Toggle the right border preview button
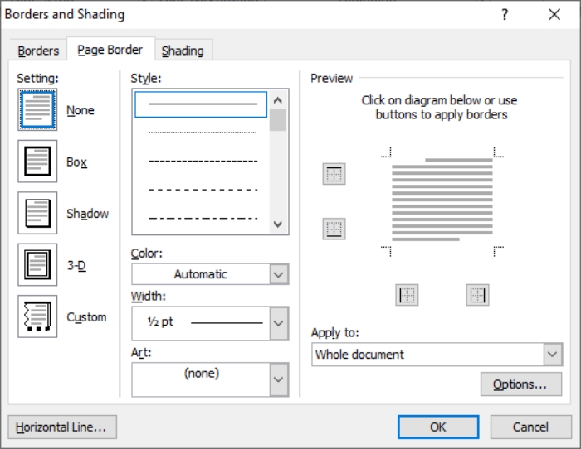The height and width of the screenshot is (449, 581). 477,295
